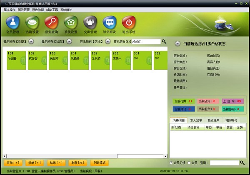This screenshot has width=250, height=175.
Task: Open 短信群发 SMS broadcast icon
Action: (110, 24)
